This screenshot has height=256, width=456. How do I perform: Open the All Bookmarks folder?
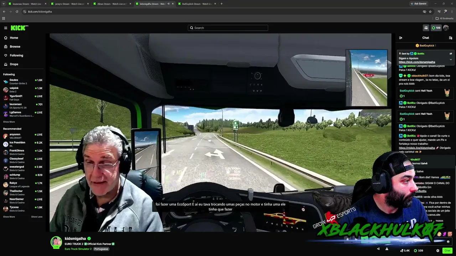point(445,18)
